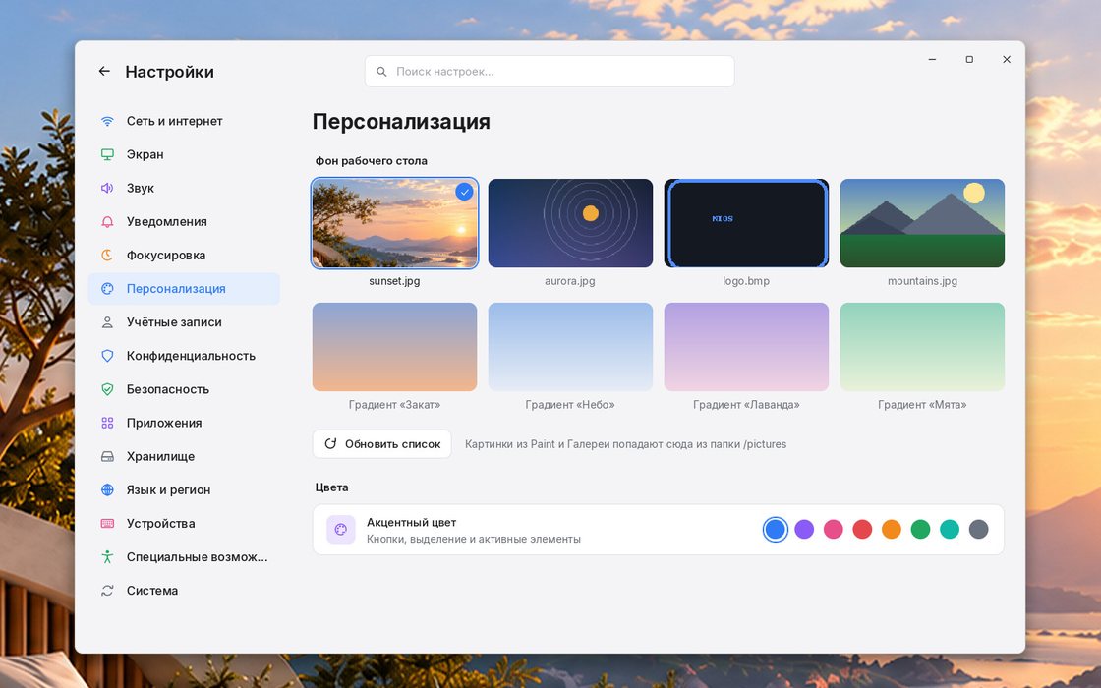Image resolution: width=1101 pixels, height=688 pixels.
Task: Set the red accent color
Action: [x=862, y=530]
